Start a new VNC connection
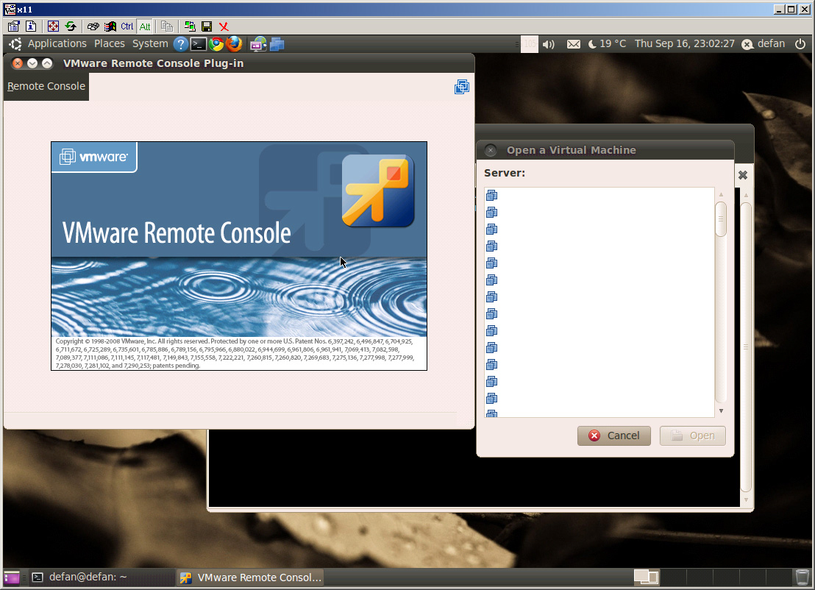Screen dimensions: 815x590 pos(190,26)
